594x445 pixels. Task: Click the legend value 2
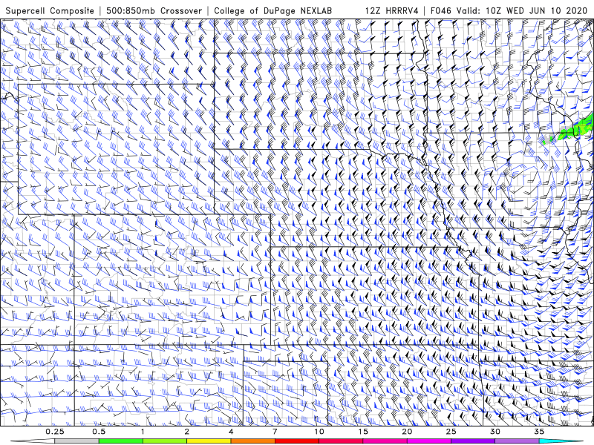(187, 432)
